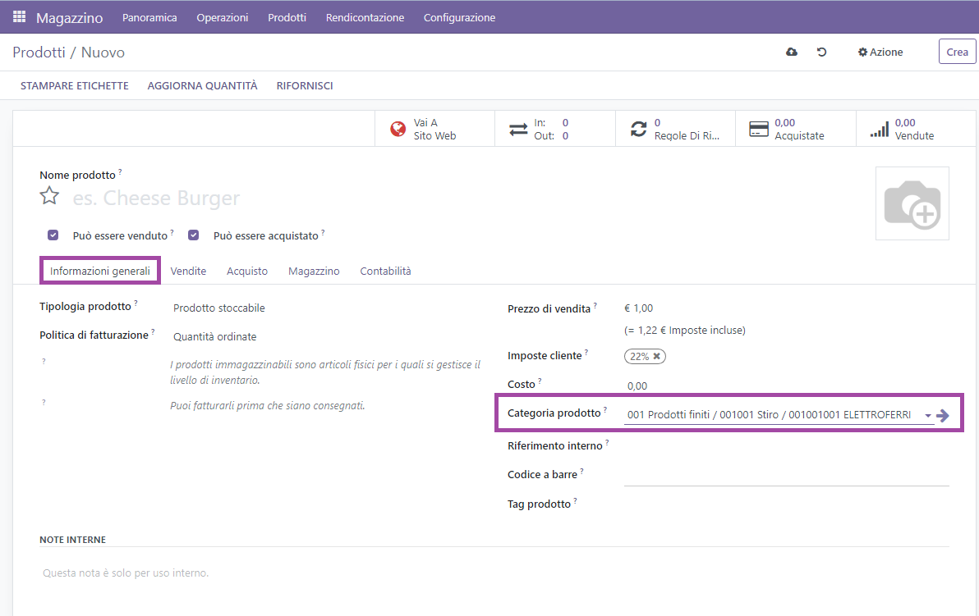Open the Azione gear menu
This screenshot has height=616, width=979.
[x=880, y=52]
